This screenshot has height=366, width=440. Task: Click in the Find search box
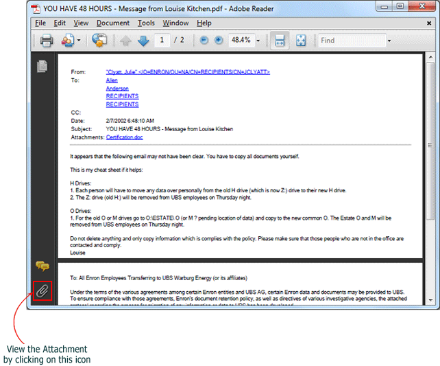[352, 41]
